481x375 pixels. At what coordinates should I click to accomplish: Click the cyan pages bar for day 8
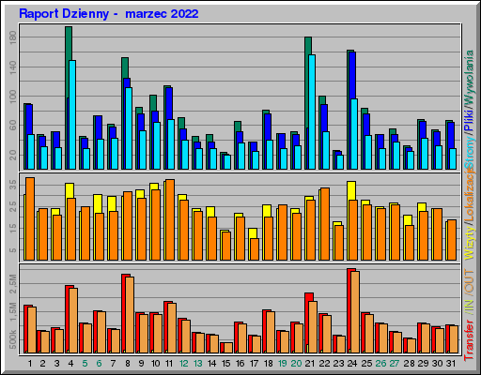129,128
